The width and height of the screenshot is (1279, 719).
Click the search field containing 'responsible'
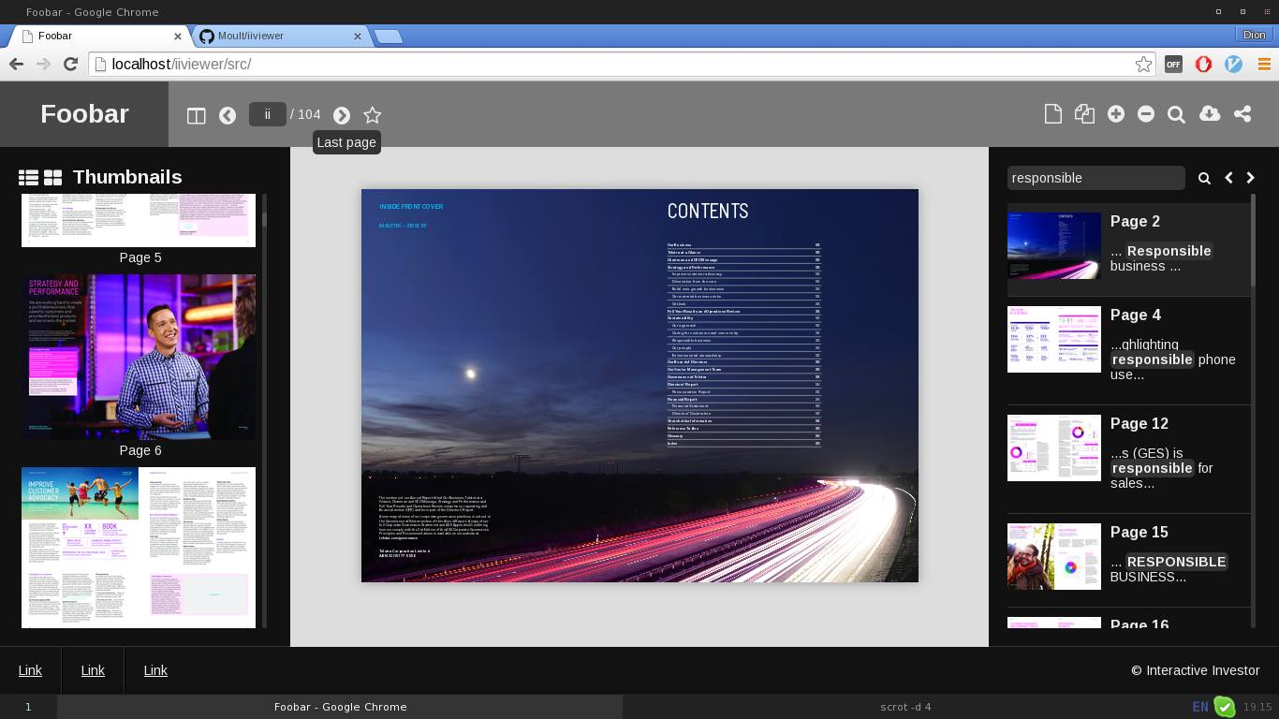(1096, 178)
